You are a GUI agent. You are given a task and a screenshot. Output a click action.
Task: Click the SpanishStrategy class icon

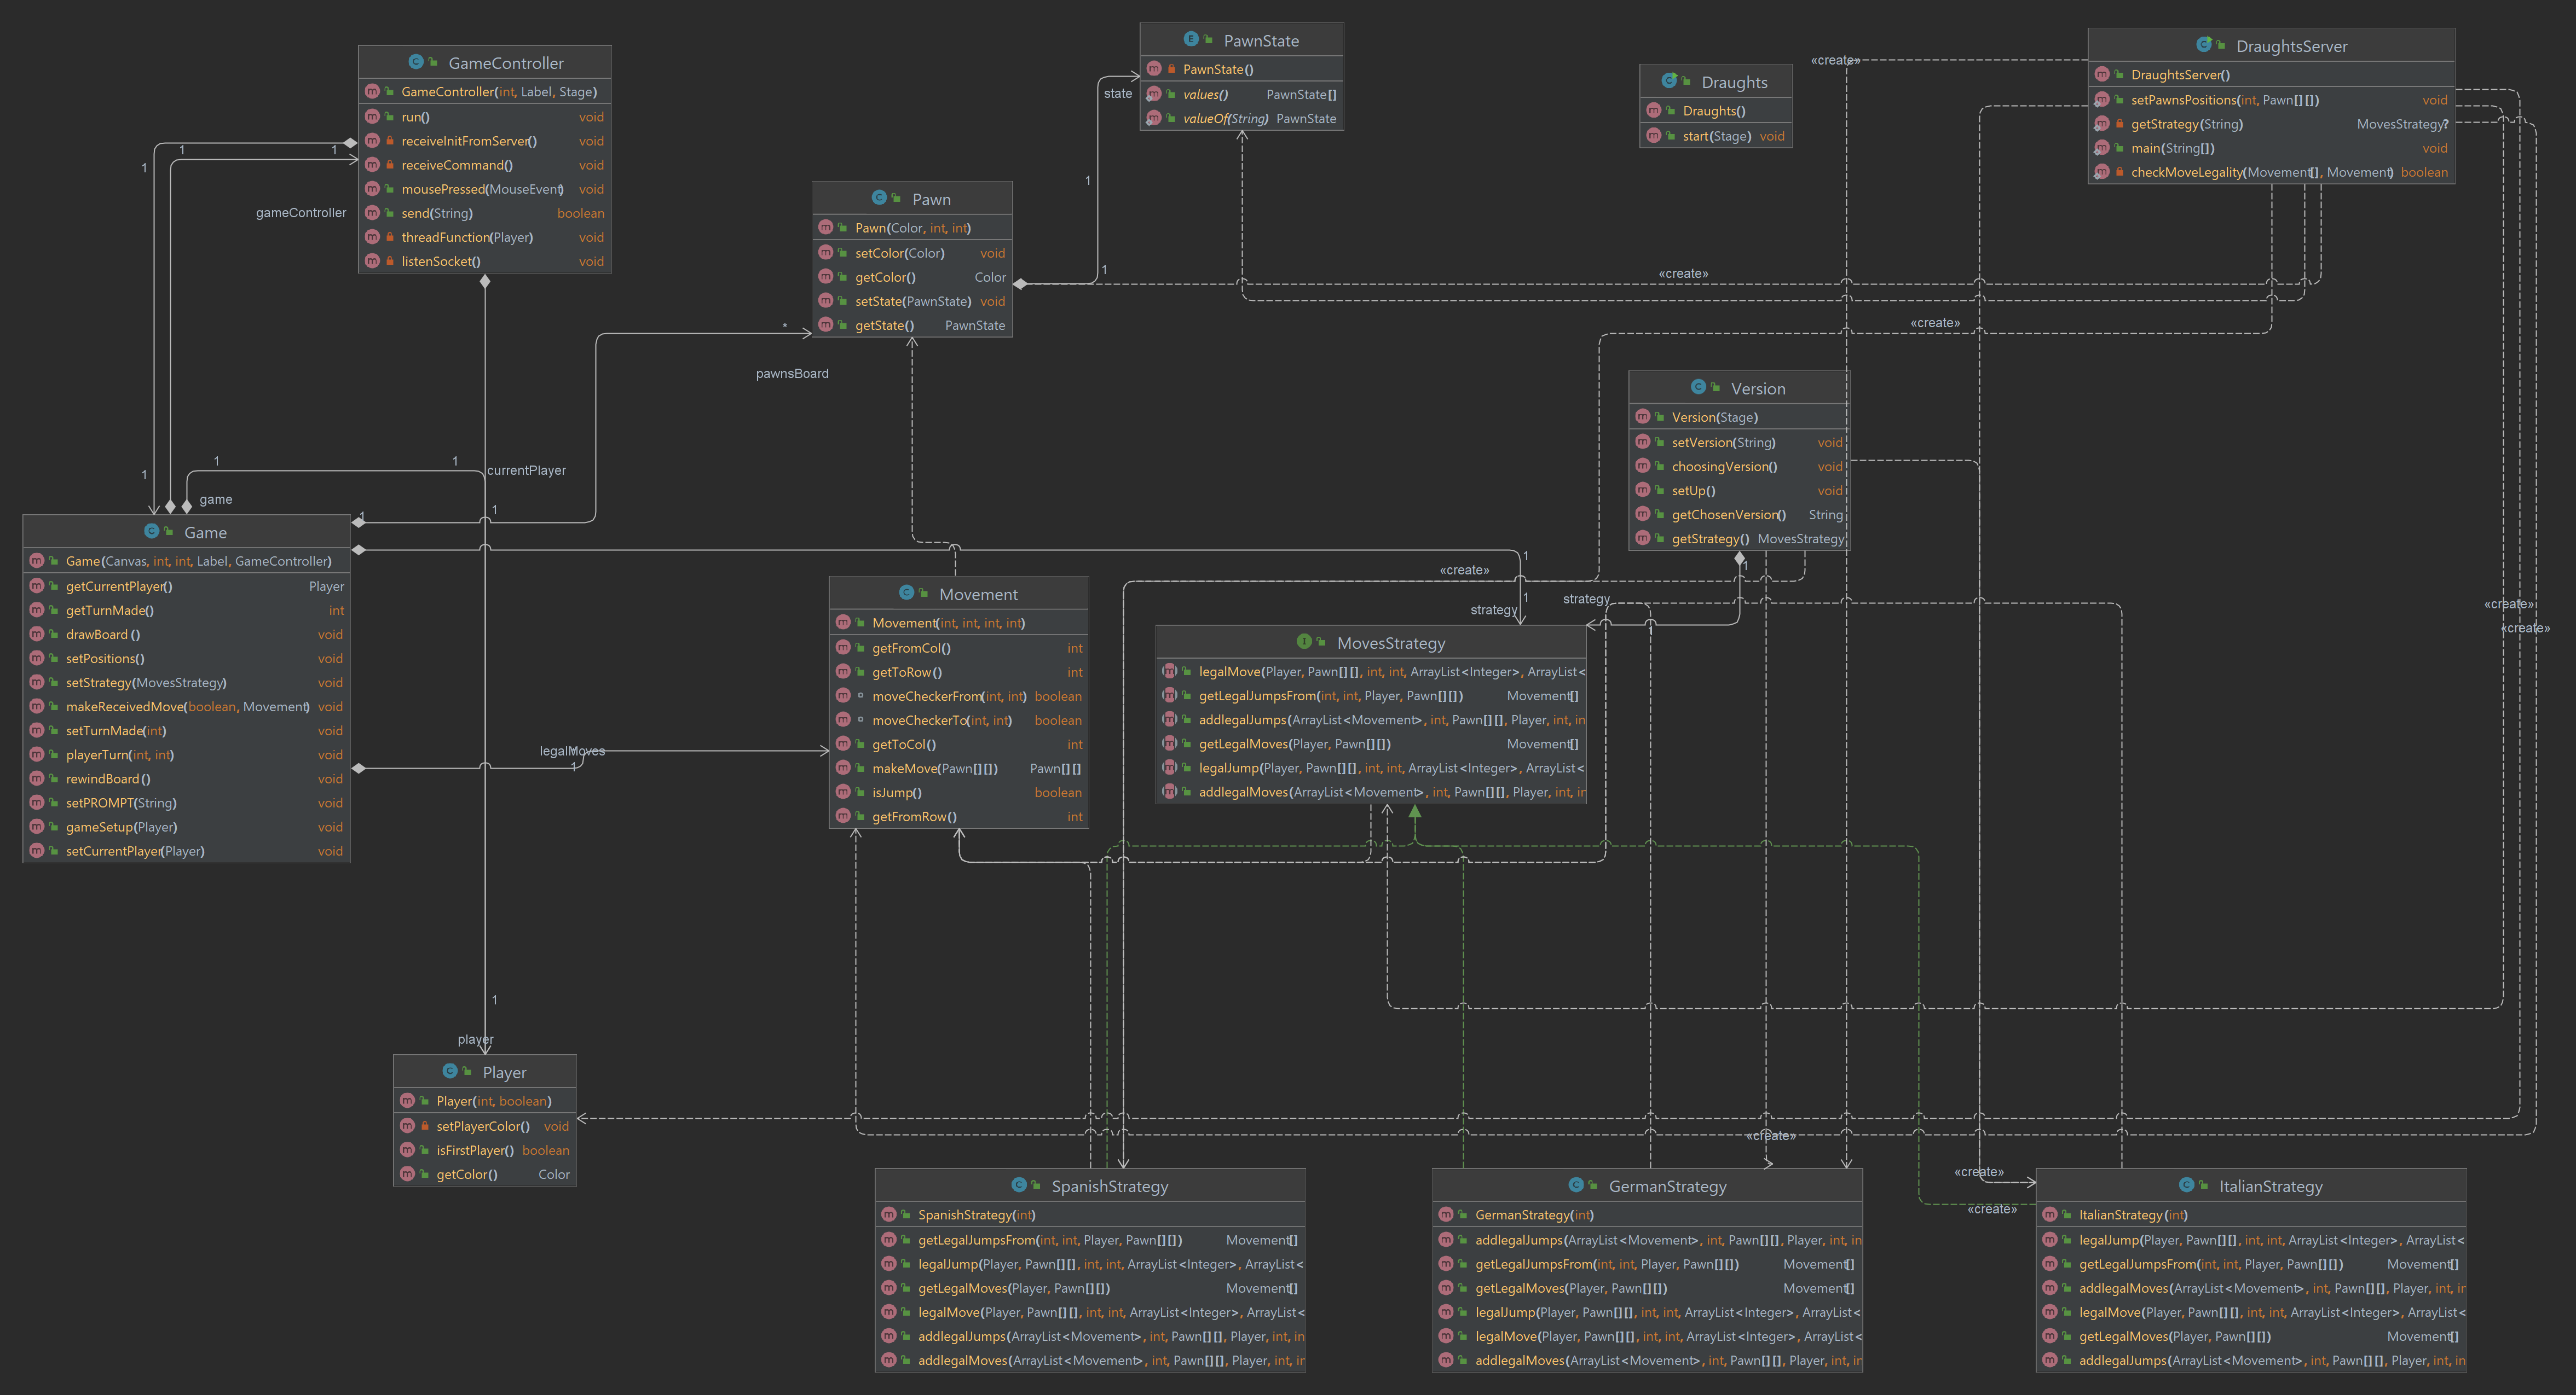click(1019, 1184)
